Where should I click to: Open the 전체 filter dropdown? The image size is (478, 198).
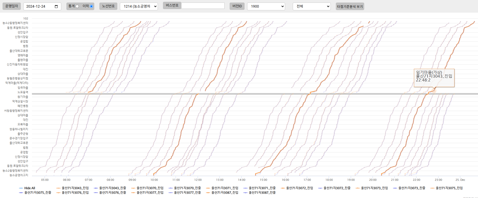coord(311,6)
